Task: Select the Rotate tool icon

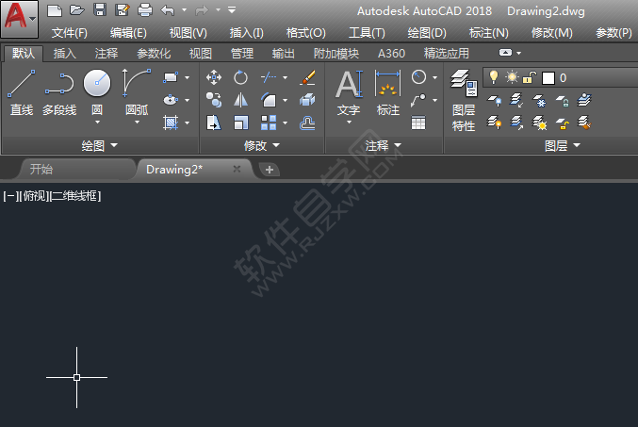Action: pos(240,77)
